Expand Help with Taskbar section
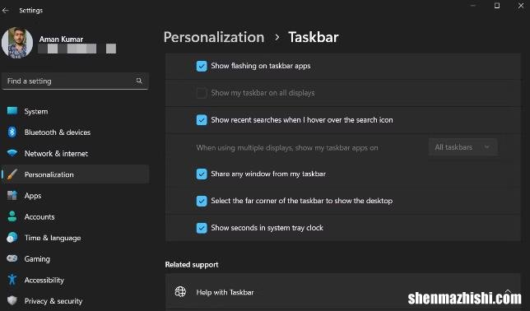Image resolution: width=530 pixels, height=311 pixels. pos(508,292)
